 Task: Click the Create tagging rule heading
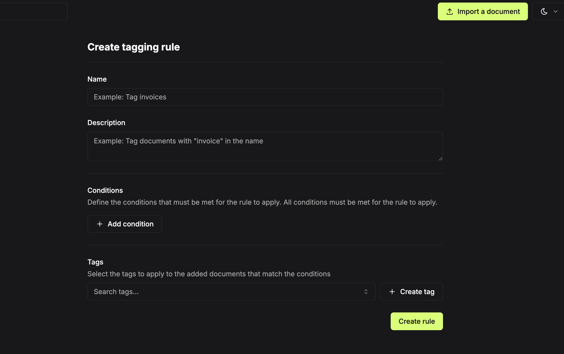click(x=134, y=47)
